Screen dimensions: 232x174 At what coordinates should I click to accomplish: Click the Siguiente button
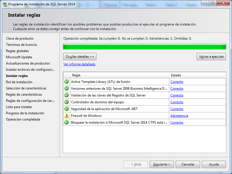click(162, 164)
